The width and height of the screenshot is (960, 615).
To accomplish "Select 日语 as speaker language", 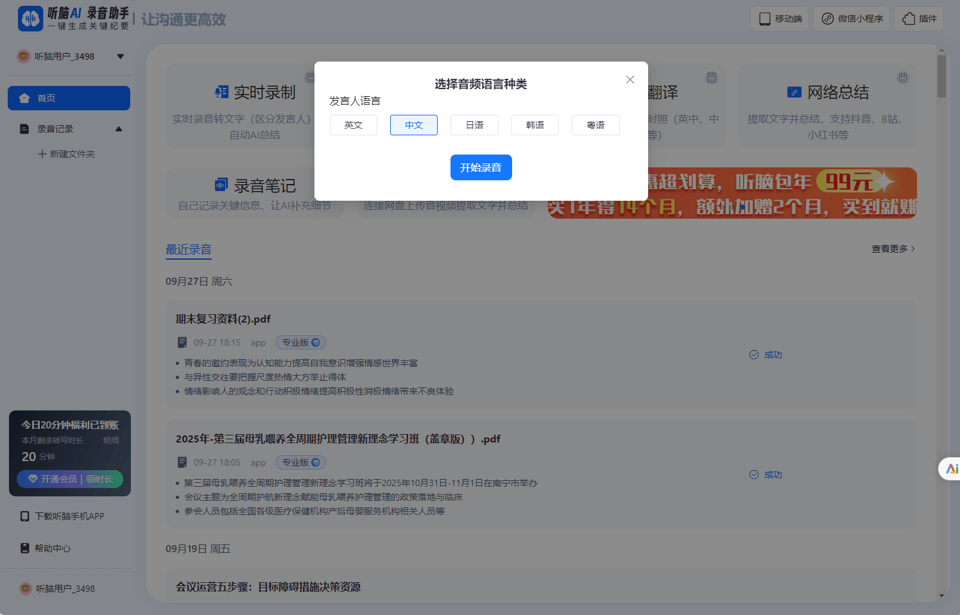I will [474, 125].
